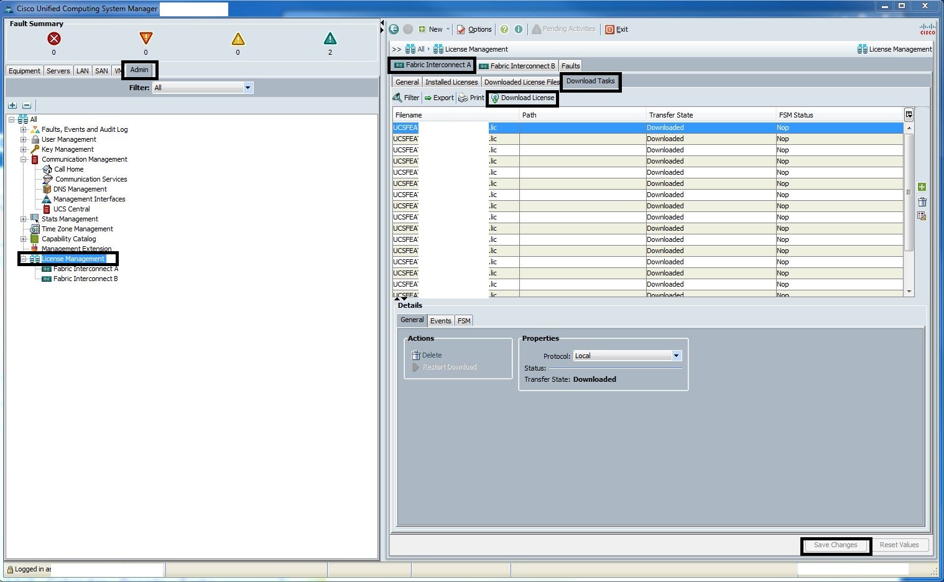Expand all tree nodes with plus icon

pos(12,105)
